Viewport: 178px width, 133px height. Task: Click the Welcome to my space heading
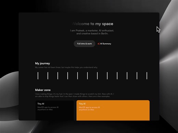92,24
